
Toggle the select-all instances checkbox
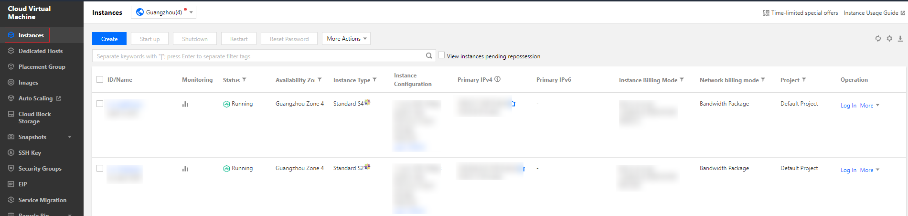[100, 79]
